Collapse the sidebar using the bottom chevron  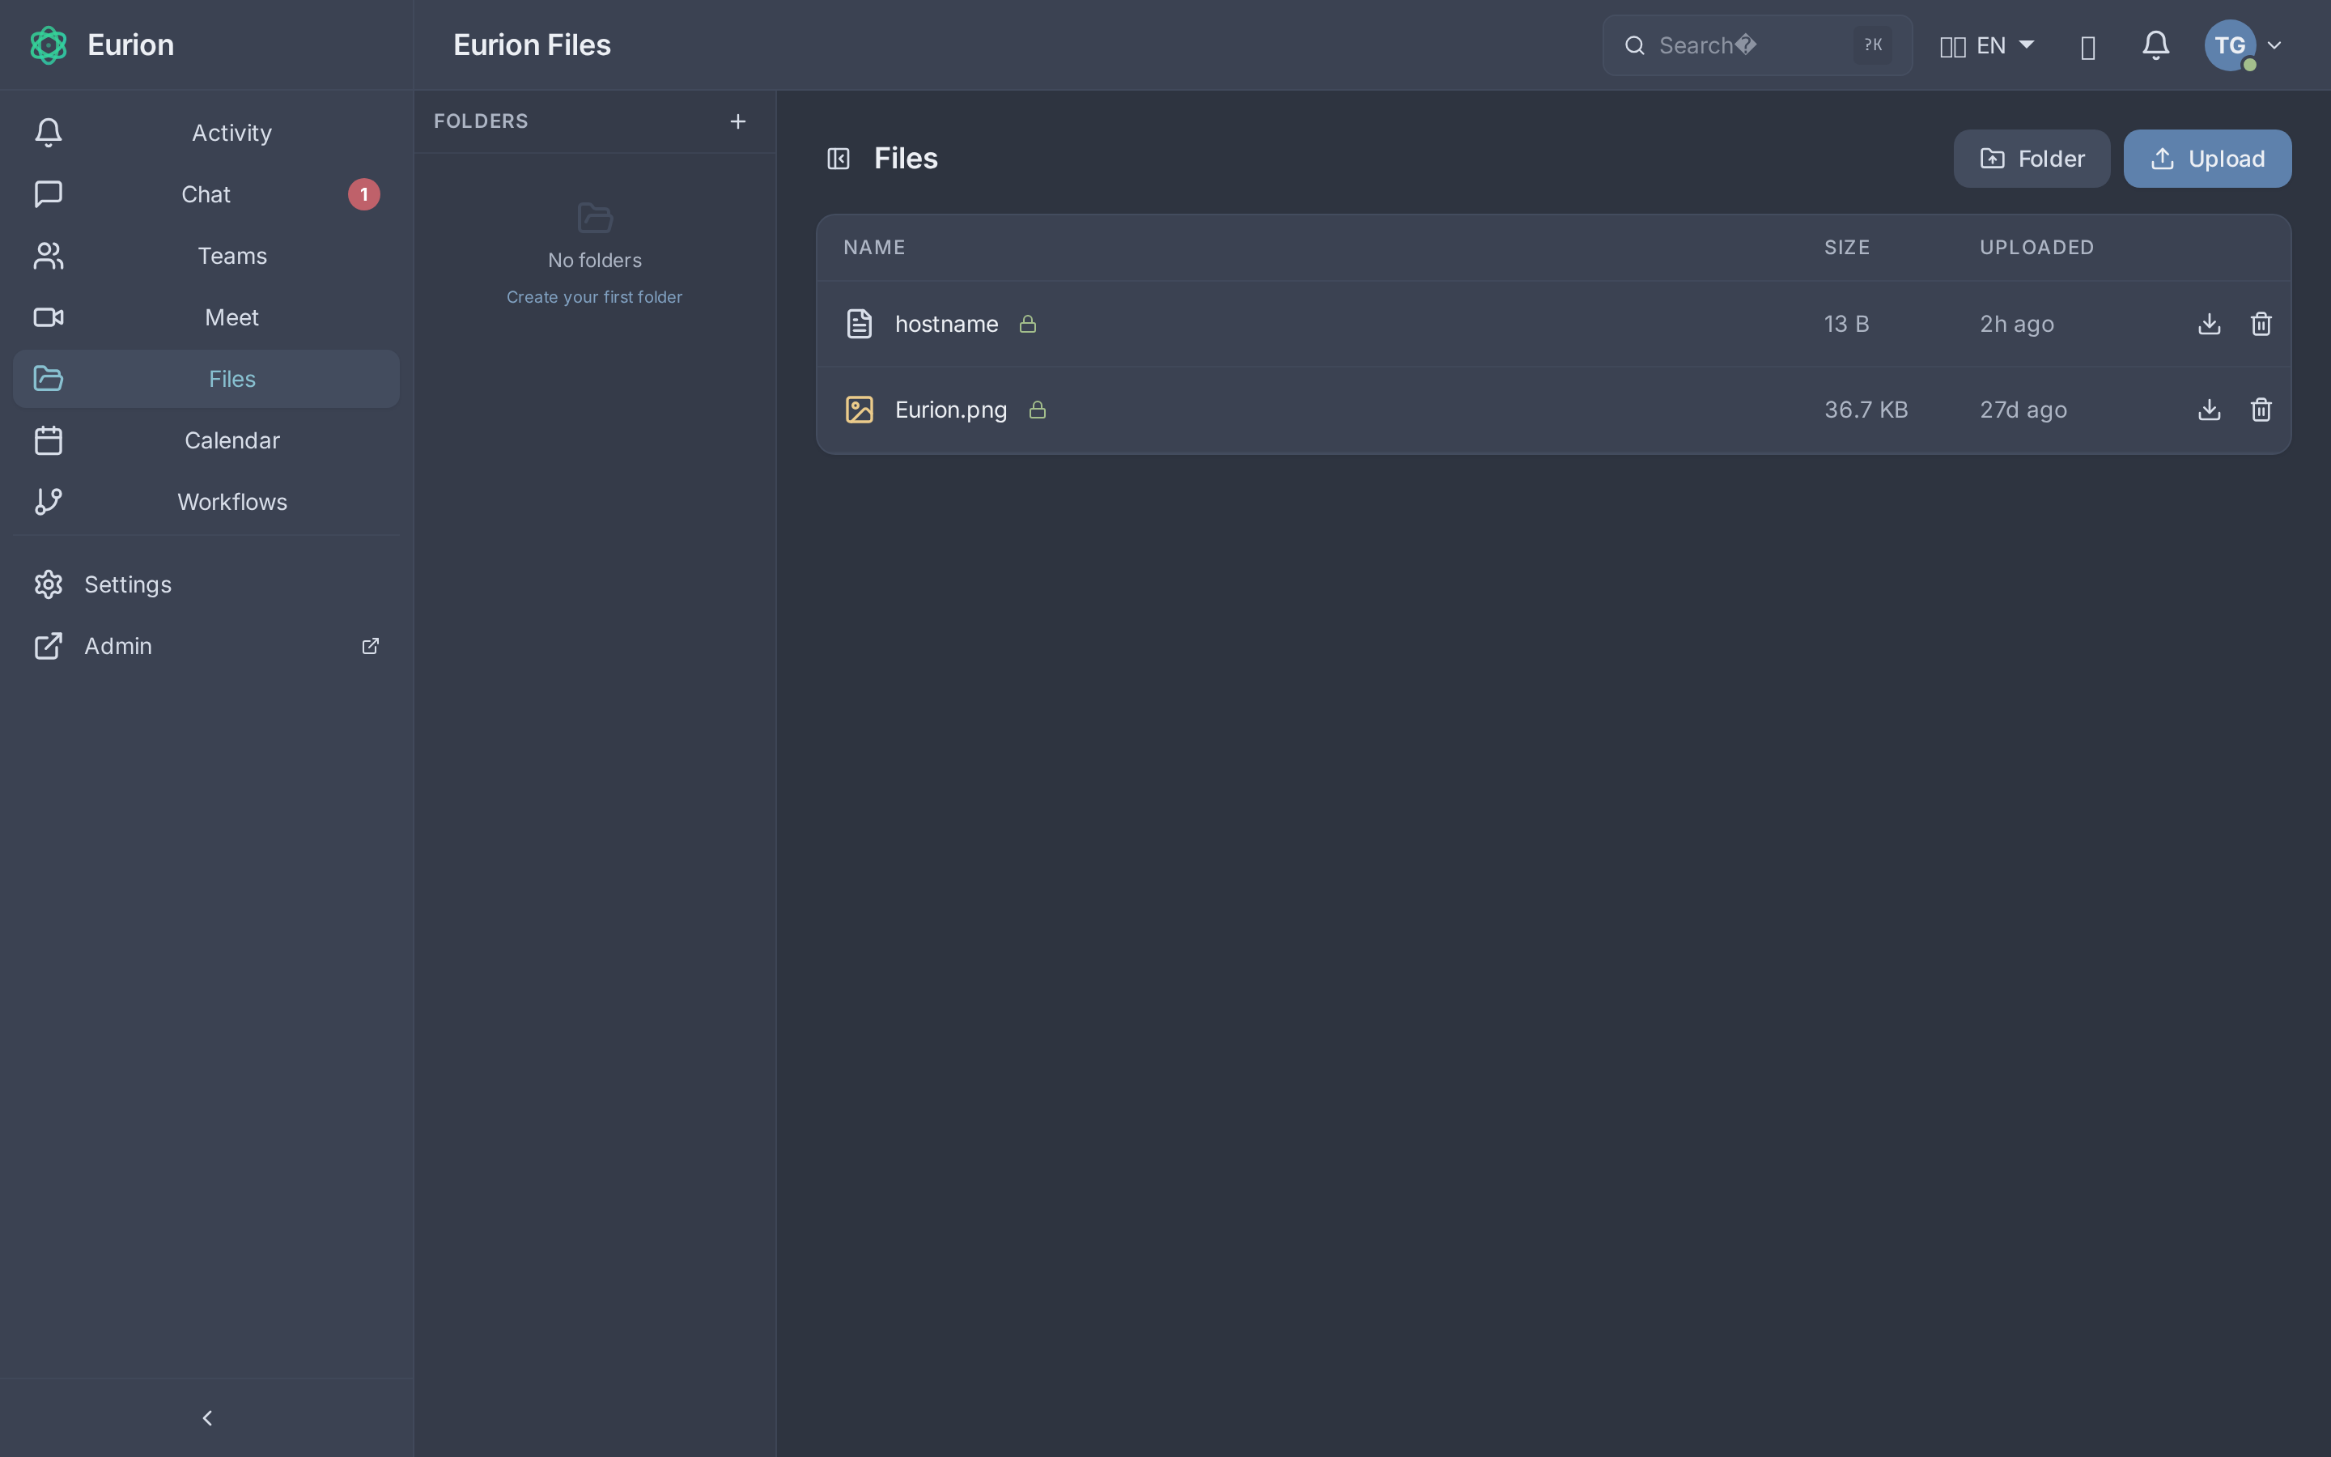coord(206,1417)
